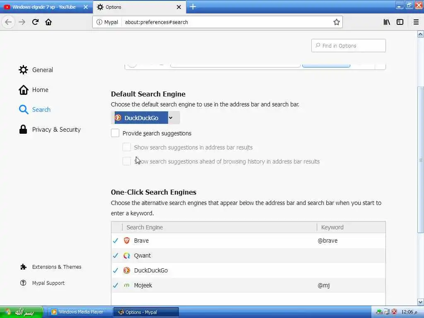Click the General gear icon
424x318 pixels.
click(x=23, y=70)
